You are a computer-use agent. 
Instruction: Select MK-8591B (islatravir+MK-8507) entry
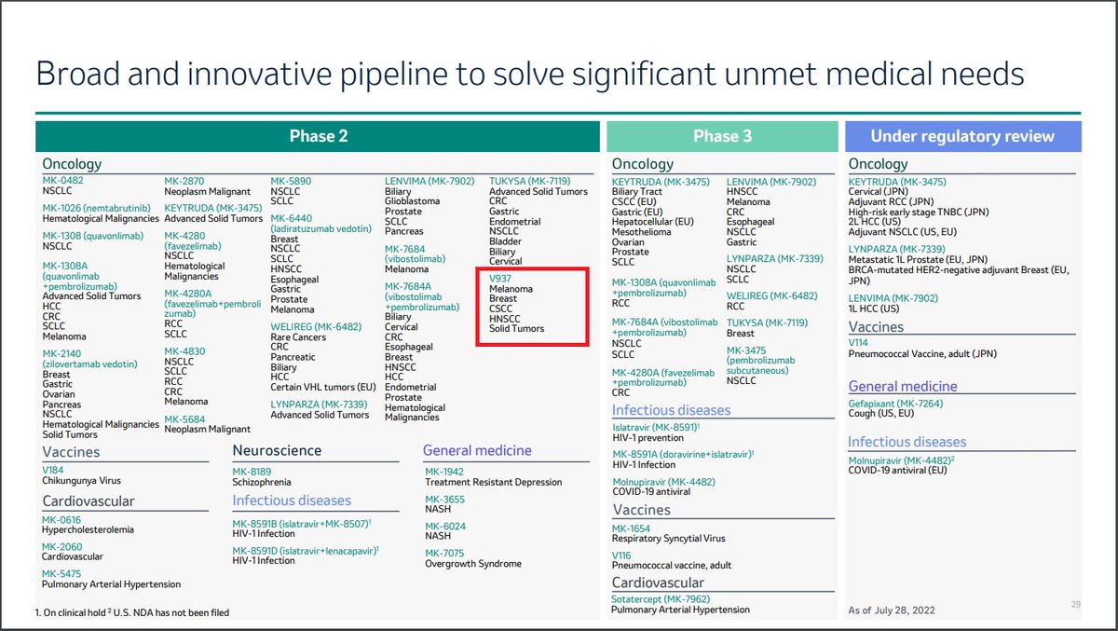tap(302, 523)
